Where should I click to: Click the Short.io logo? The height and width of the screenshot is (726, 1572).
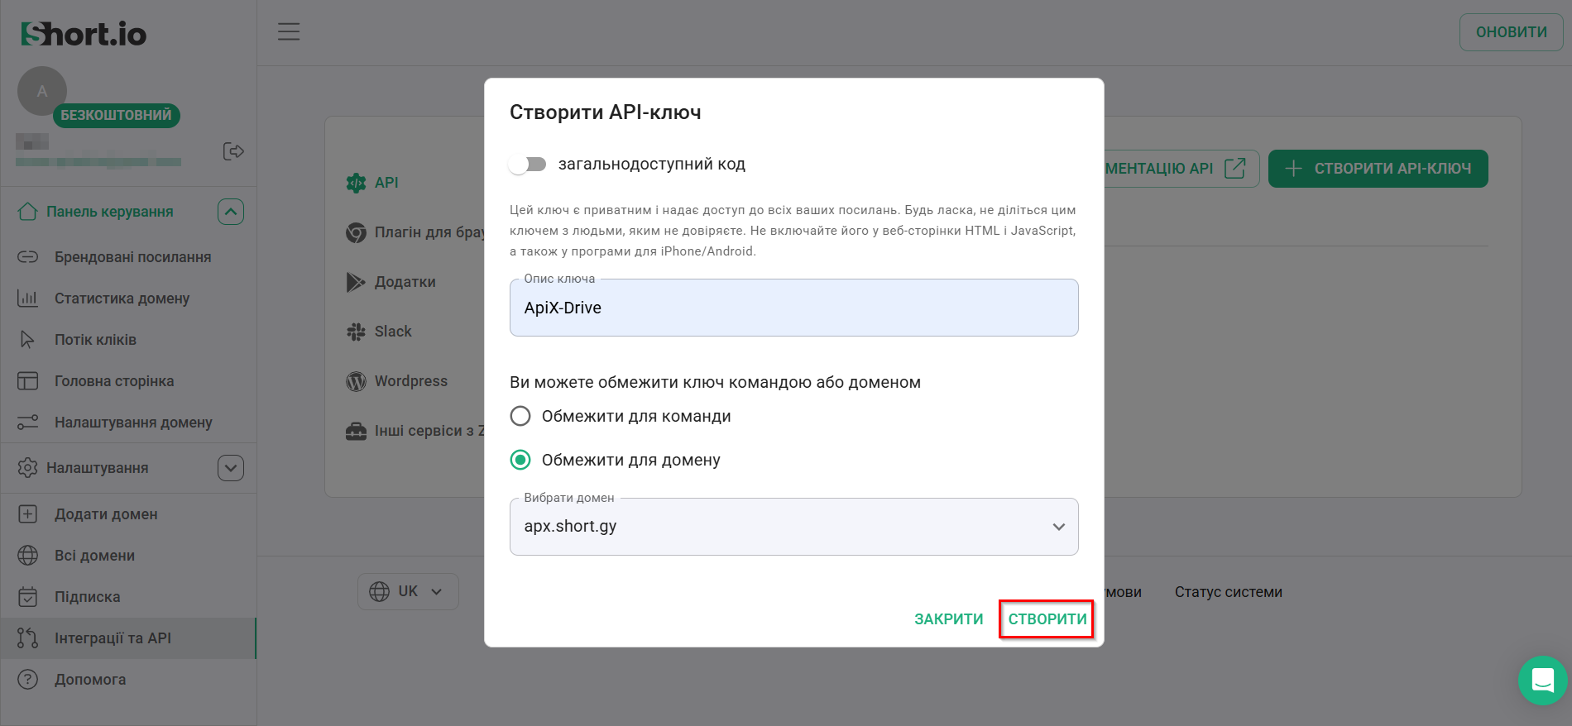tap(84, 34)
